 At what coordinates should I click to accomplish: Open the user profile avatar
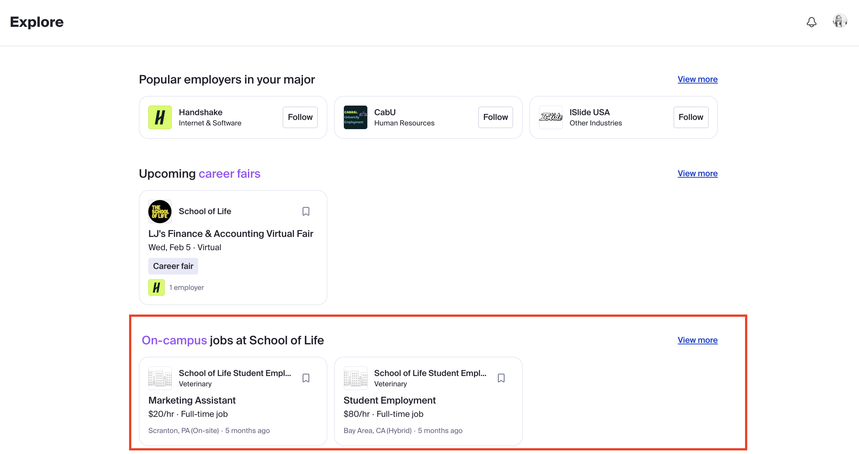click(x=840, y=21)
